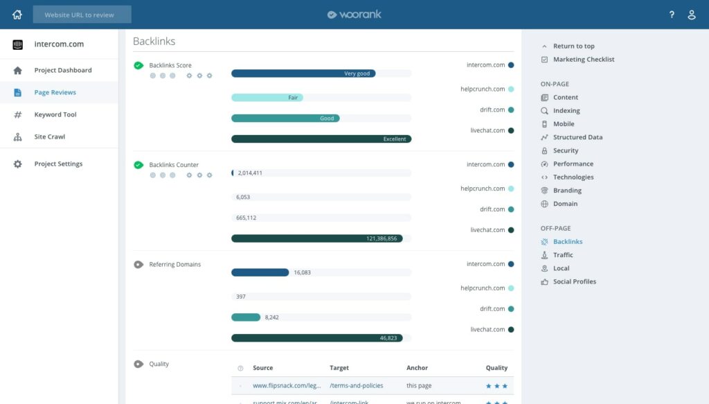This screenshot has width=709, height=404.
Task: Click the Target column header
Action: pos(339,368)
